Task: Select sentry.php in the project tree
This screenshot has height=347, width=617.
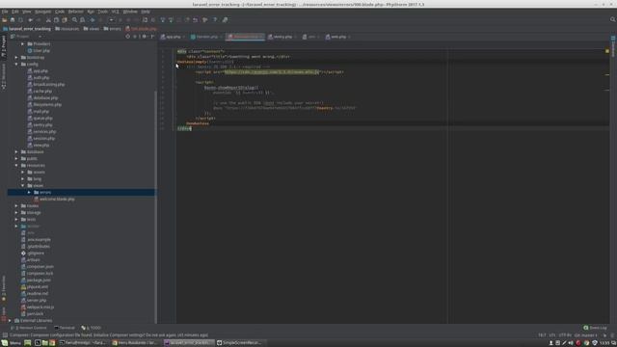Action: pos(42,124)
